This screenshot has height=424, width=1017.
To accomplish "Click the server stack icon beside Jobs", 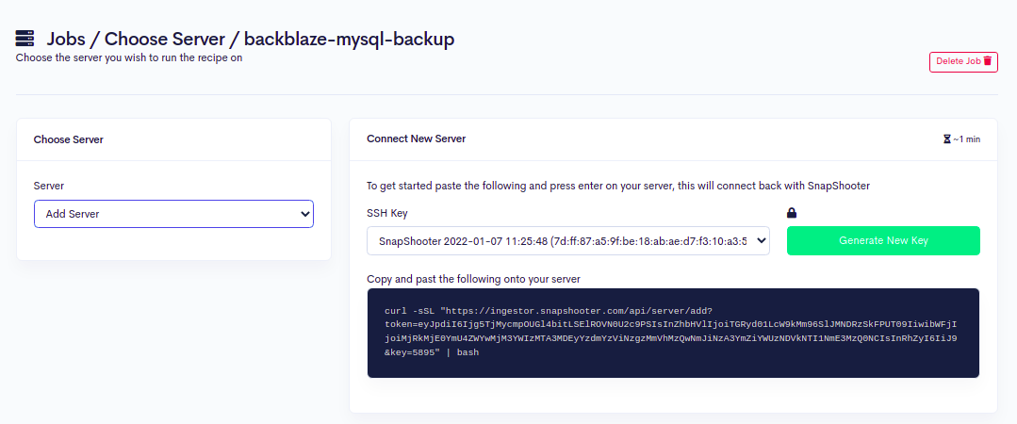I will point(25,39).
